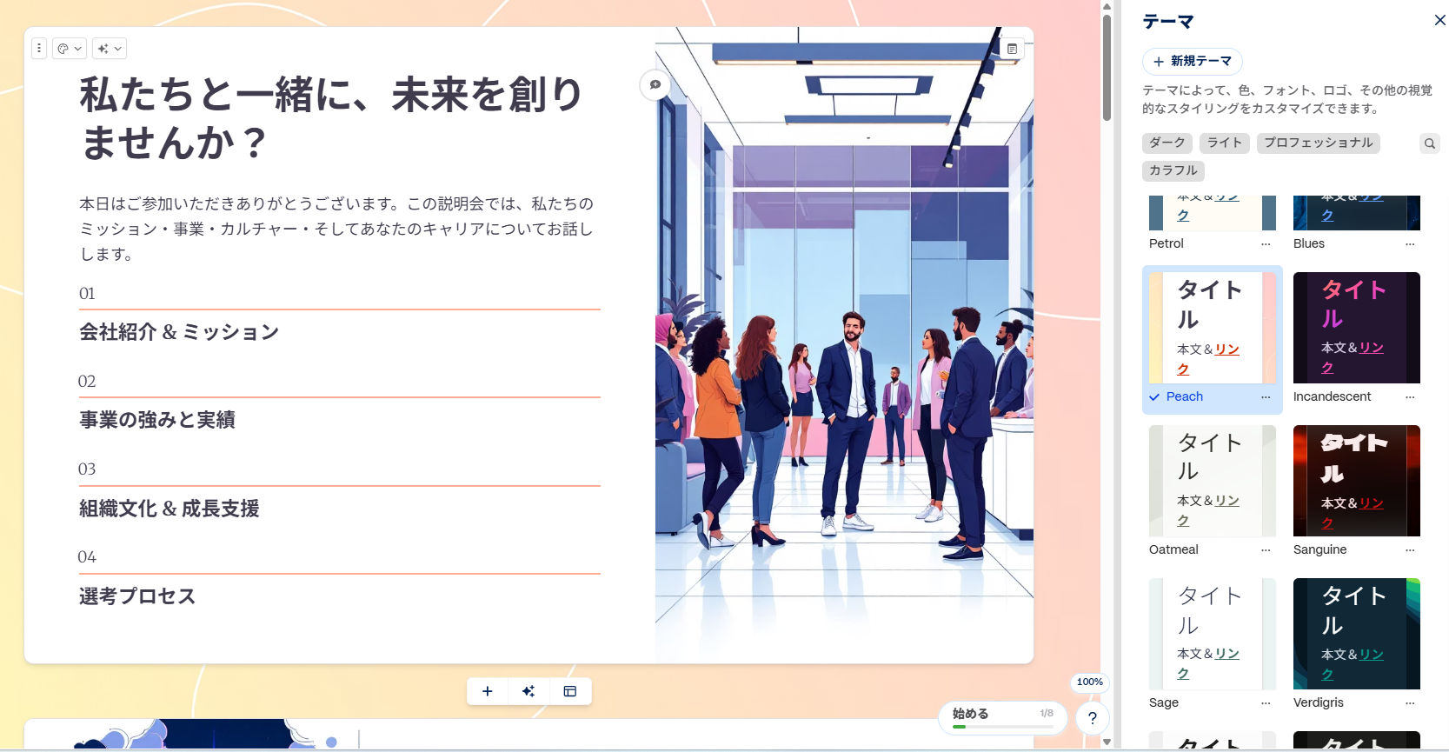Click the scrollbar down arrow
Screen dimensions: 1449x752
[1107, 742]
